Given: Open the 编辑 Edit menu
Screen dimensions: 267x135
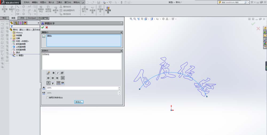Looking at the screenshot, I should pos(35,2).
